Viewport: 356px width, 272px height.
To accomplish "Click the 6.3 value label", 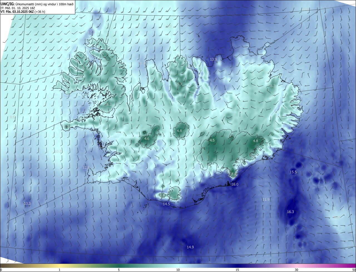I will (x=273, y=86).
